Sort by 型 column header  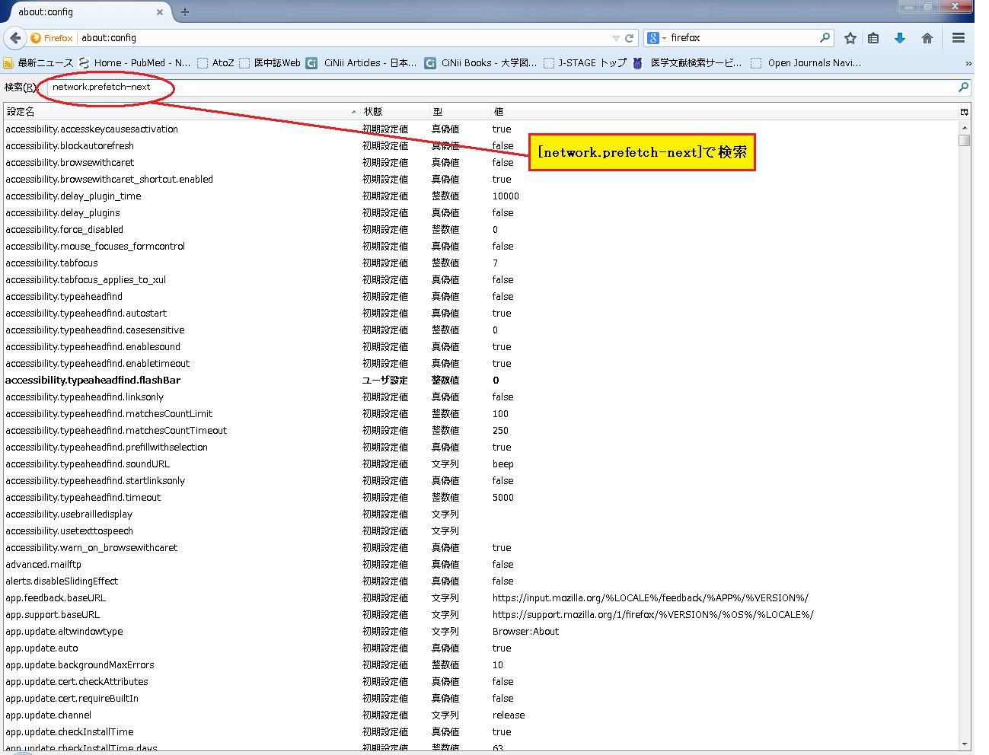point(459,112)
